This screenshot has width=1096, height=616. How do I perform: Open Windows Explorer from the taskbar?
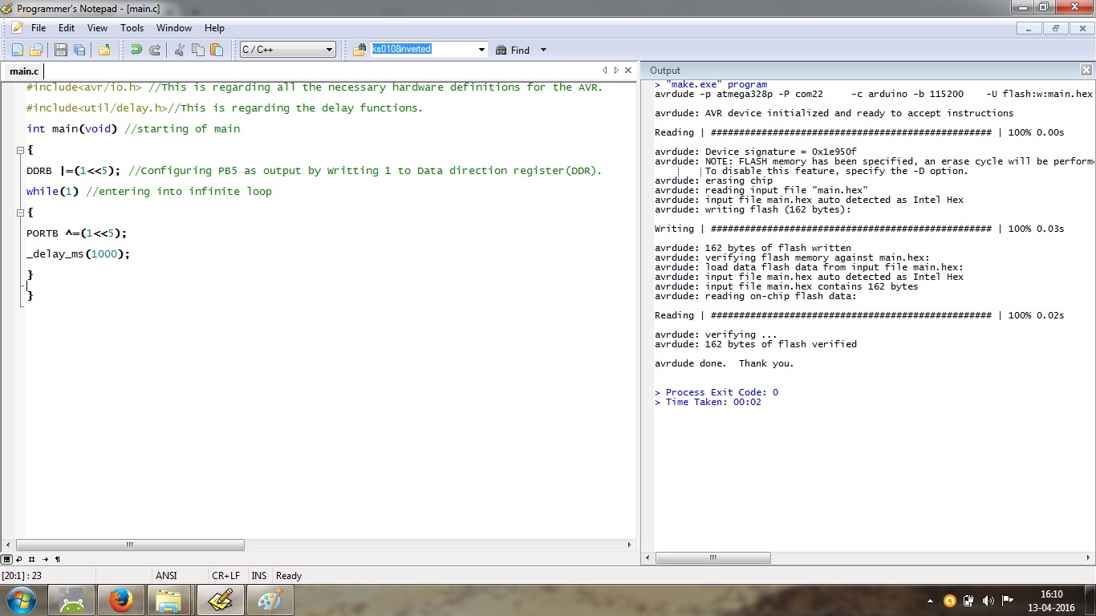[x=169, y=600]
